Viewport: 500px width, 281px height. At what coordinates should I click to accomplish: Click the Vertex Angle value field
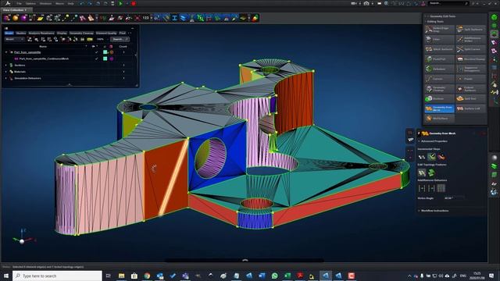[453, 198]
